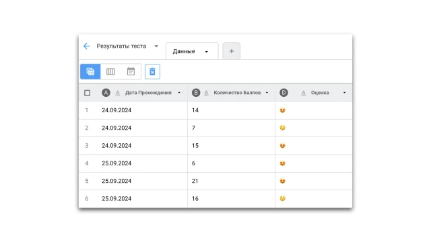
Task: Click the date cell in row 4
Action: [133, 163]
